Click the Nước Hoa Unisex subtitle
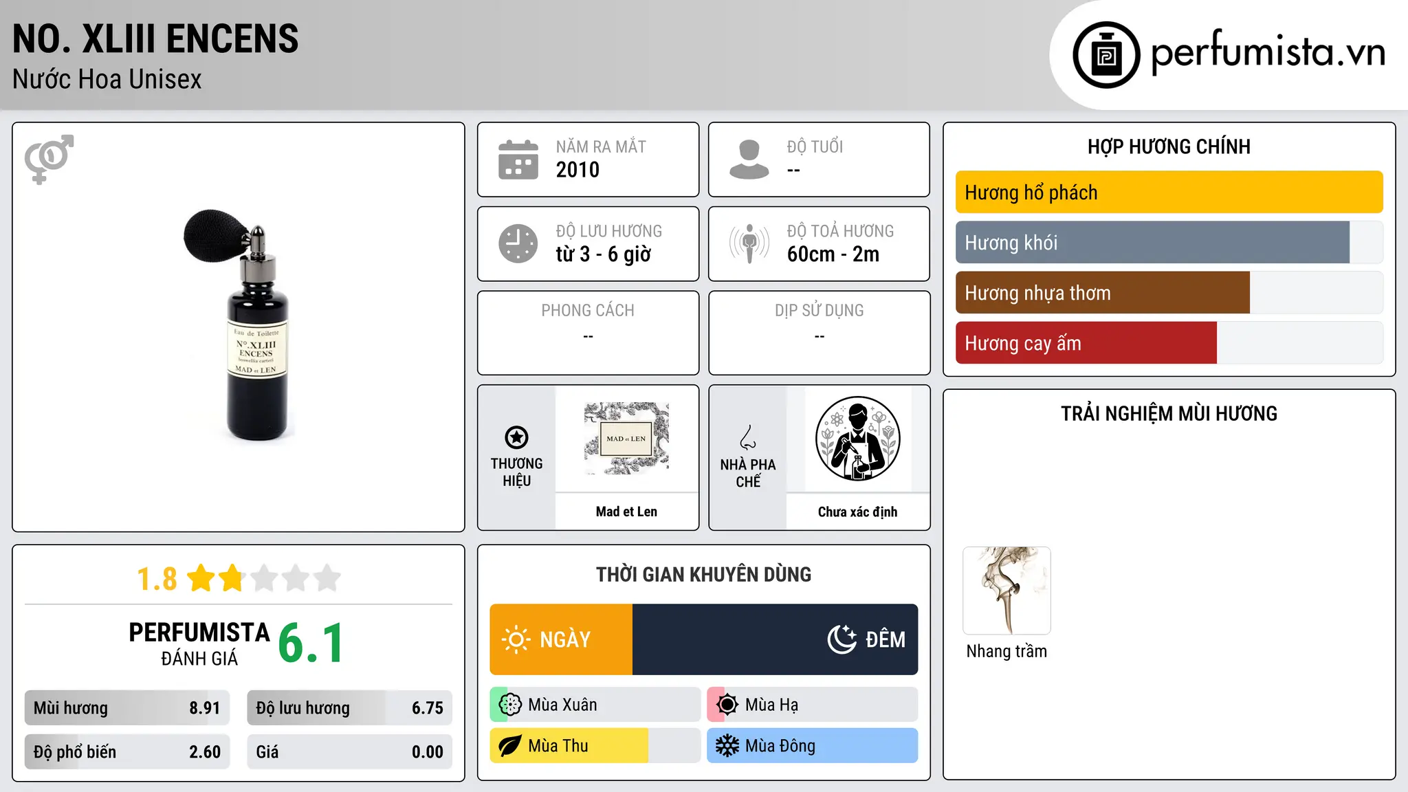The image size is (1408, 792). 107,80
